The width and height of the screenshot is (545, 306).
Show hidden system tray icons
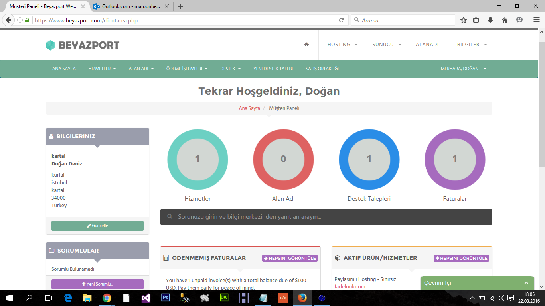pyautogui.click(x=472, y=298)
